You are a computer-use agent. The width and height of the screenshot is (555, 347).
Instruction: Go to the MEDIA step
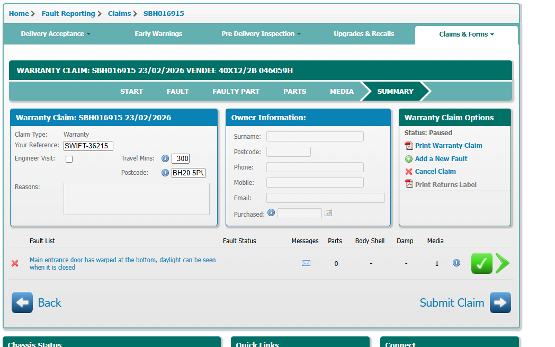click(x=342, y=91)
